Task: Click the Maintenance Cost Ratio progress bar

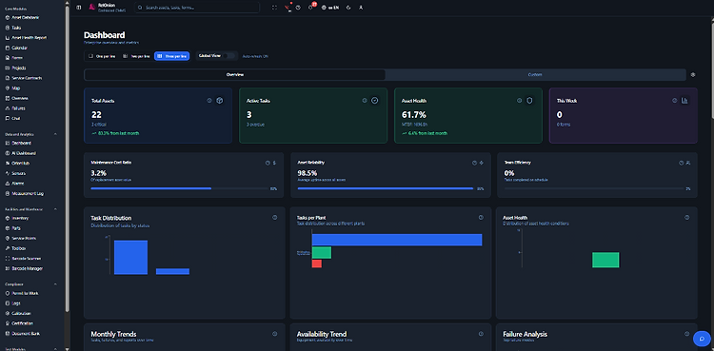Action: (x=180, y=188)
